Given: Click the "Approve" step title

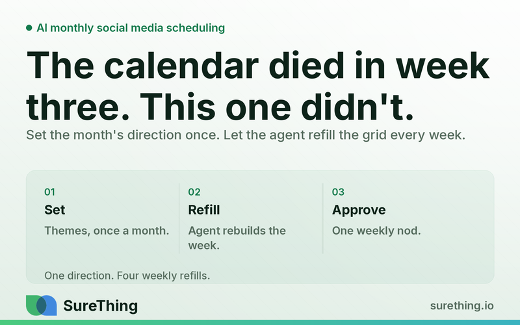Looking at the screenshot, I should tap(359, 210).
